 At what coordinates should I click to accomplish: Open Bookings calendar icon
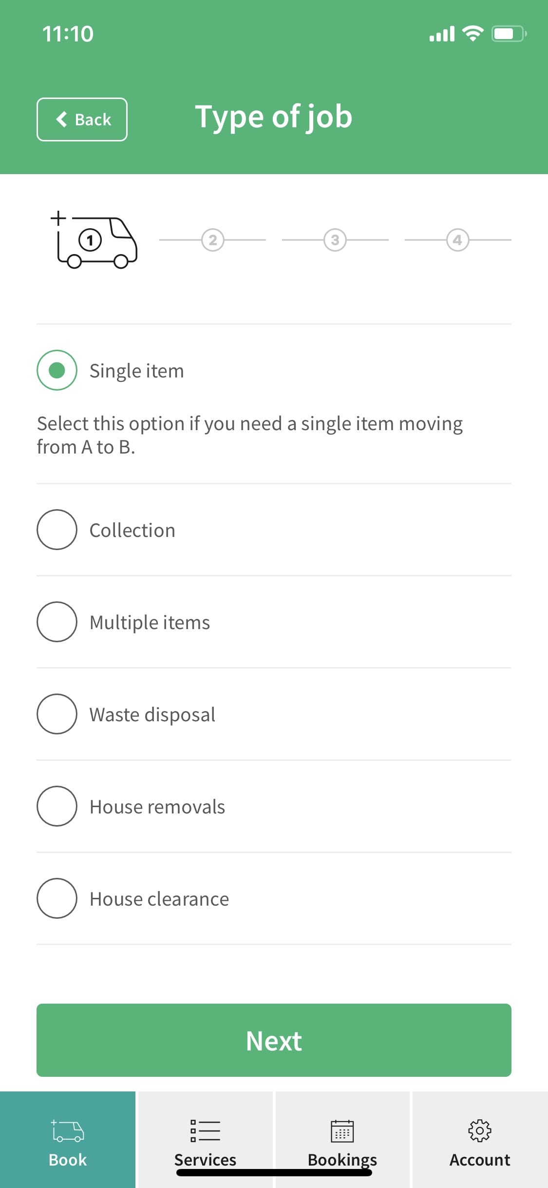pyautogui.click(x=342, y=1131)
